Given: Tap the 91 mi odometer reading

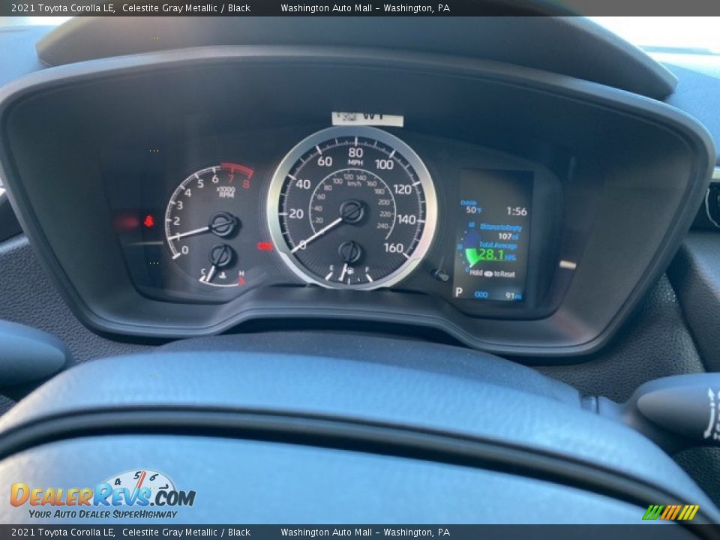Looking at the screenshot, I should pos(513,295).
